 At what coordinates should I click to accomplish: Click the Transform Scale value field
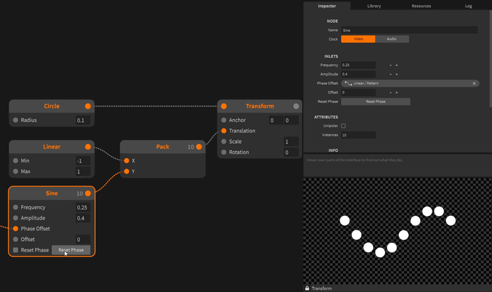coord(291,142)
